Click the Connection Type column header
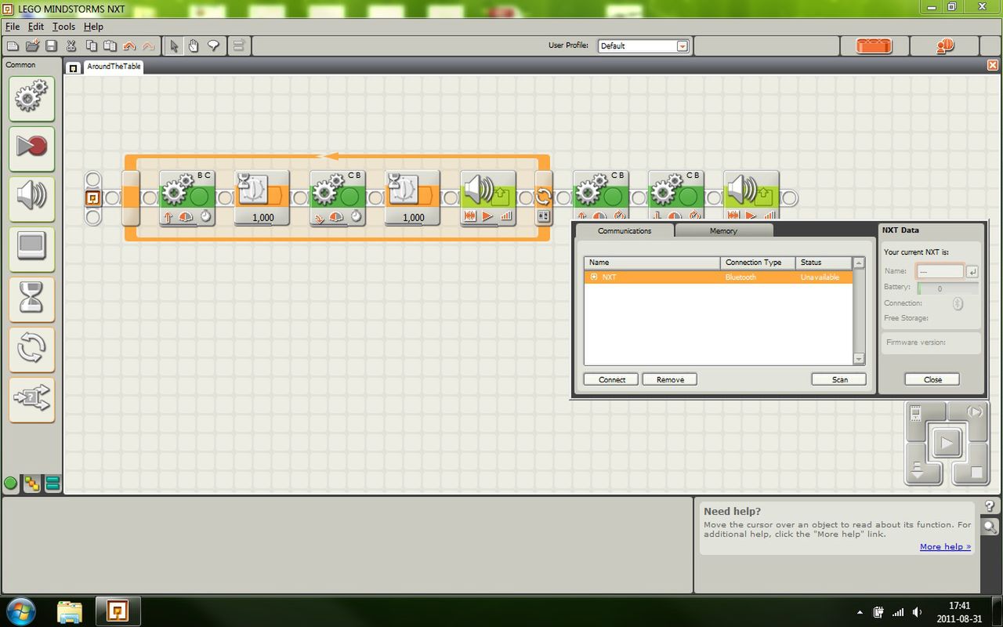Image resolution: width=1003 pixels, height=627 pixels. pyautogui.click(x=758, y=263)
